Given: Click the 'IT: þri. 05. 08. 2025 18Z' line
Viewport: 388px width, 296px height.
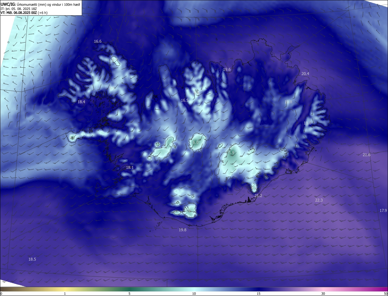Looking at the screenshot, I should (19, 9).
